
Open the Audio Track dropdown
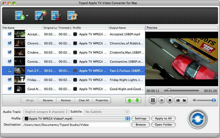point(46,112)
